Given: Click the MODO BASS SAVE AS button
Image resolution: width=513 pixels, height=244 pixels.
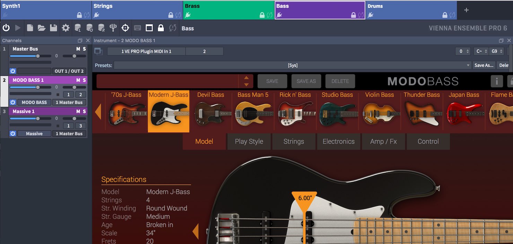Looking at the screenshot, I should pos(306,81).
